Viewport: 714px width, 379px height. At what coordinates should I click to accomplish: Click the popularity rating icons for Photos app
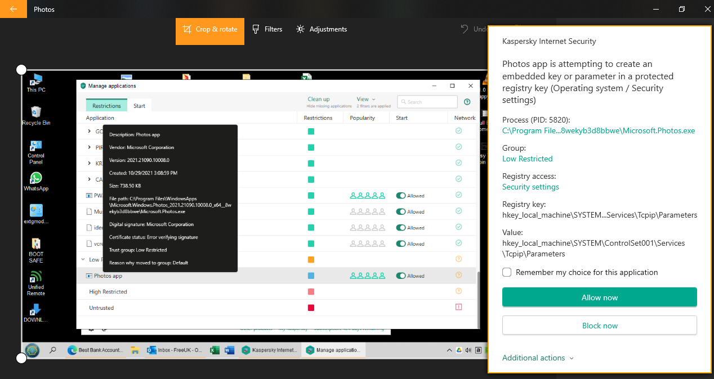[x=368, y=276]
